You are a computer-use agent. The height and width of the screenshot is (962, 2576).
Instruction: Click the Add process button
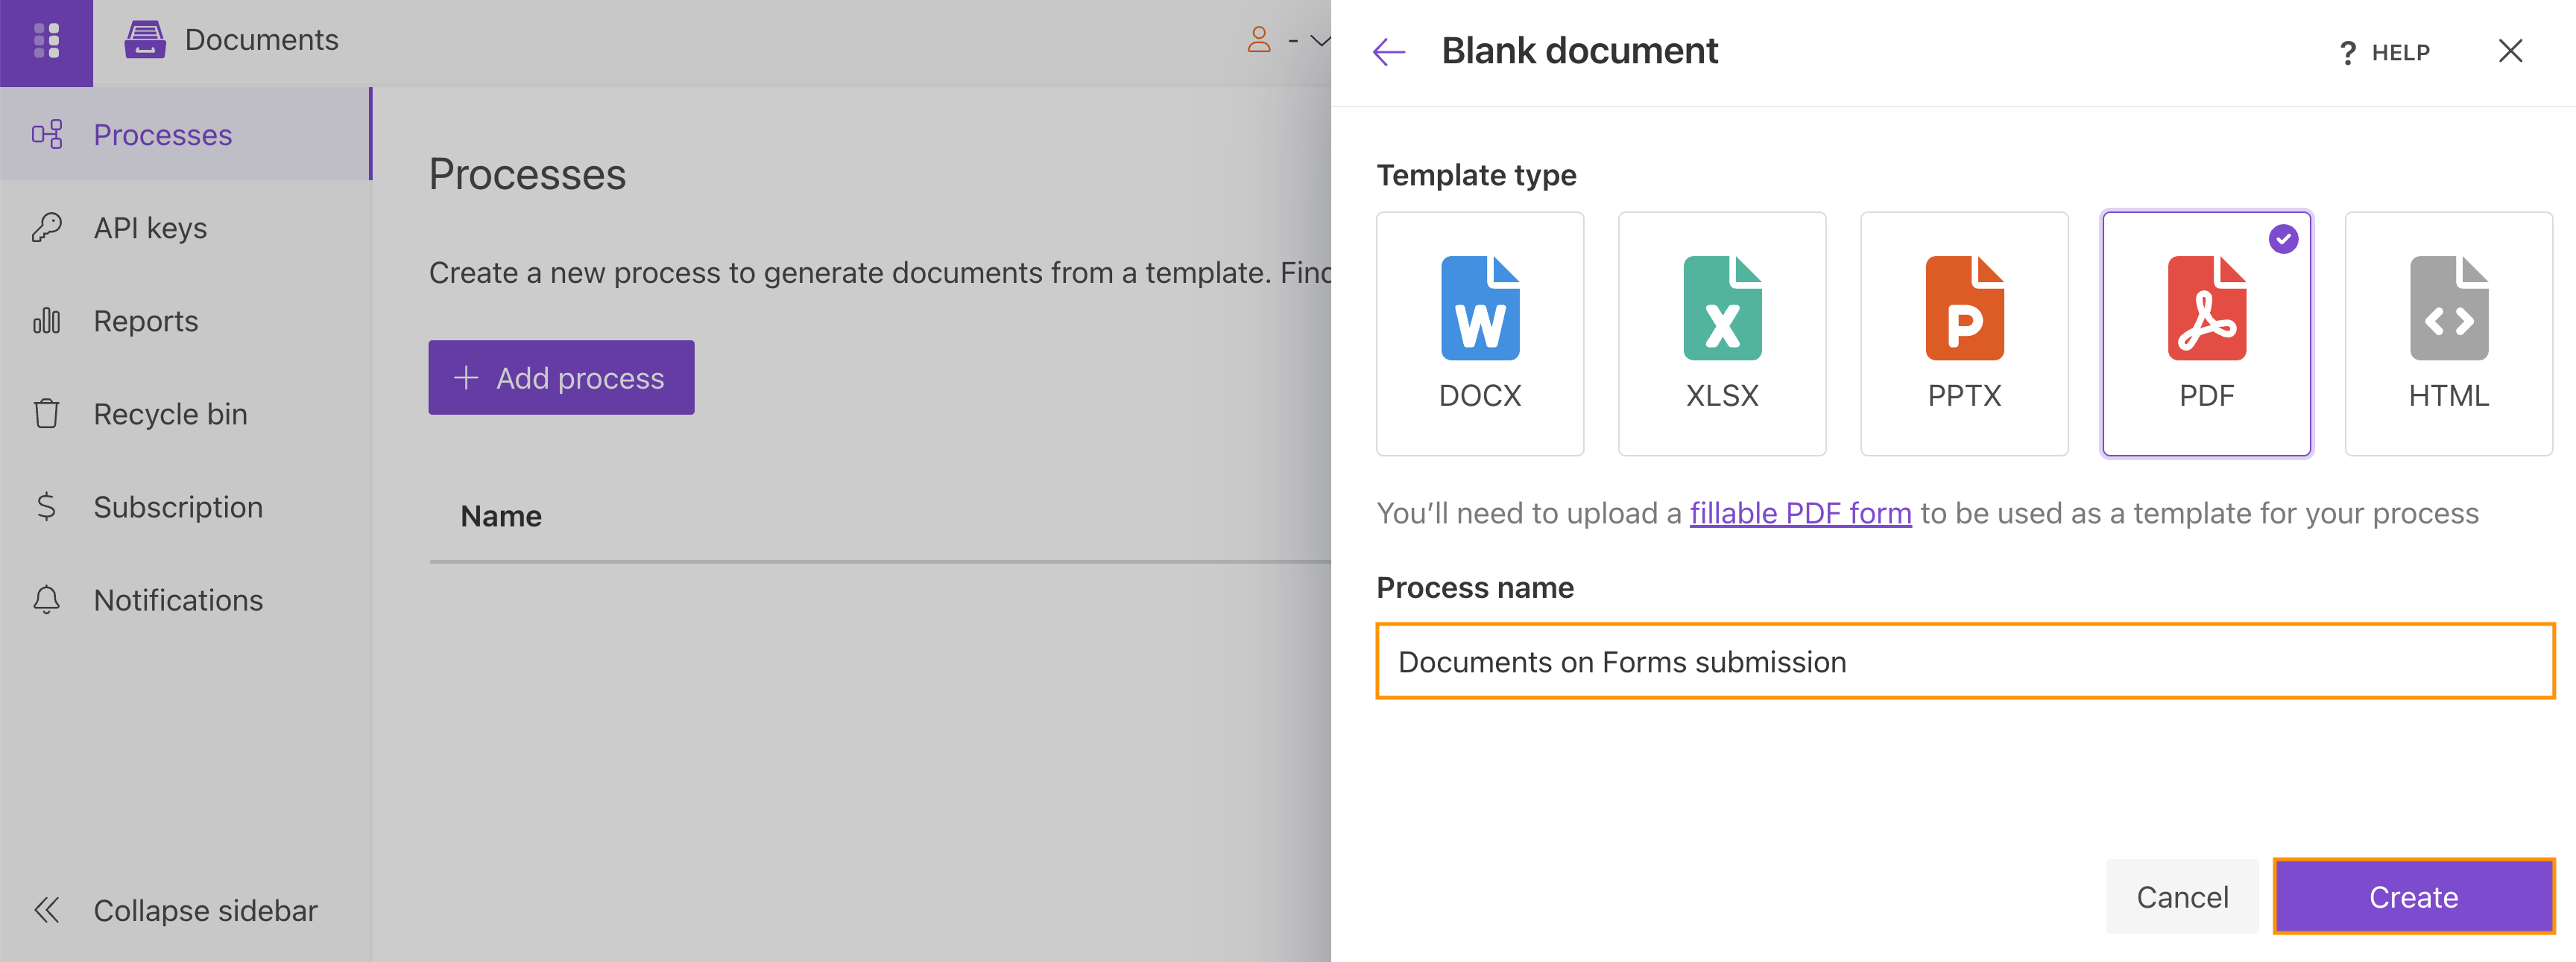click(x=561, y=378)
